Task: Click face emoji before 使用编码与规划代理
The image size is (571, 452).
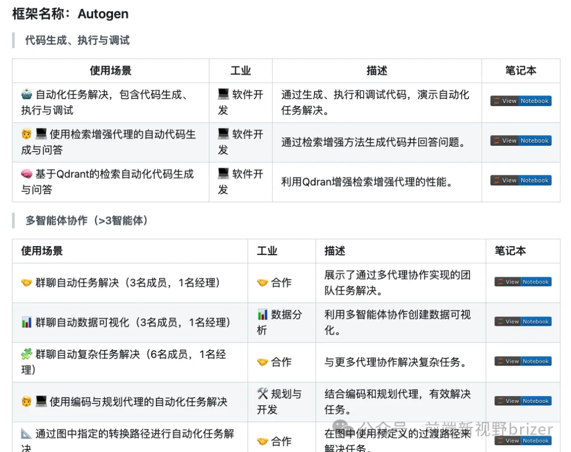Action: [26, 402]
